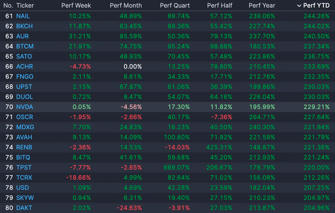
Task: Click AUR's Perf Week value 31.21%
Action: [80, 36]
